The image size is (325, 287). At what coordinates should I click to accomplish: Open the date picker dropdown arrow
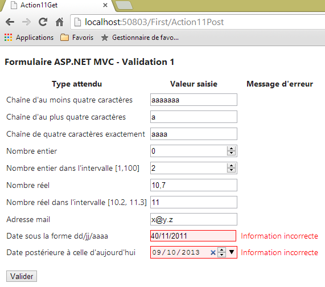(232, 252)
